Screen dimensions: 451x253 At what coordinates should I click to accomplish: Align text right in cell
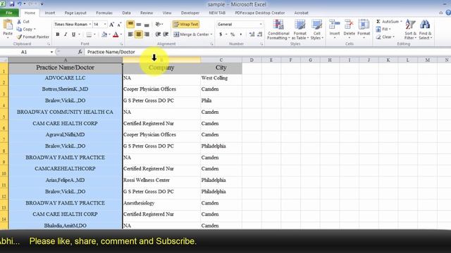(x=147, y=34)
